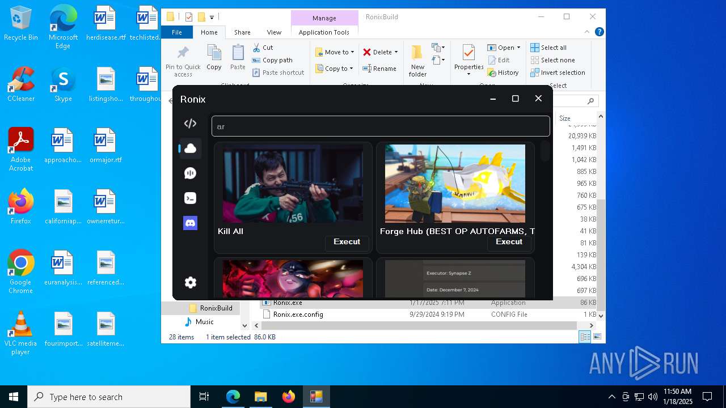Screen dimensions: 726x408
Task: Select the VLC media player icon
Action: pos(21,333)
